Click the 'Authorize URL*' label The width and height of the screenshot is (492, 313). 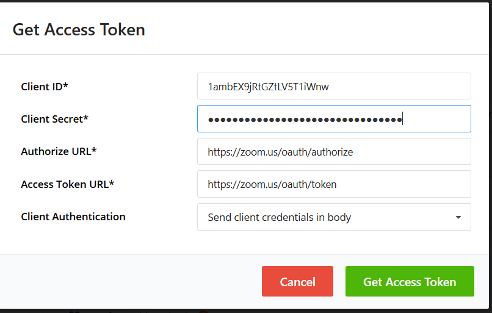(x=59, y=151)
